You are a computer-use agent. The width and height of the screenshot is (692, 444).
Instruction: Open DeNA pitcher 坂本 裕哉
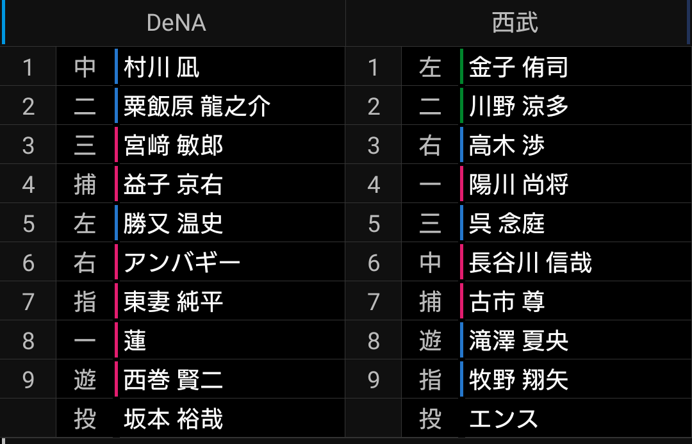click(173, 419)
